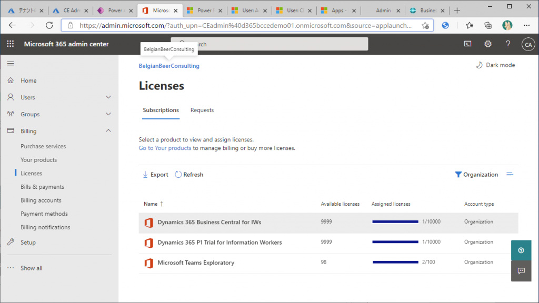Open Dynamics 365 Business Central for IWs
The height and width of the screenshot is (303, 539).
[209, 223]
